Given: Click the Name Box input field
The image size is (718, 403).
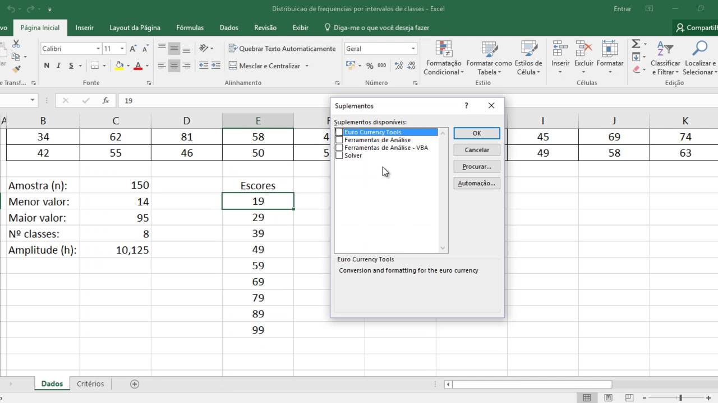Looking at the screenshot, I should [13, 101].
